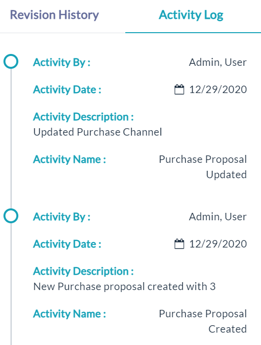261x345 pixels.
Task: Click the first entry's 12/29/2020 date
Action: click(x=218, y=90)
